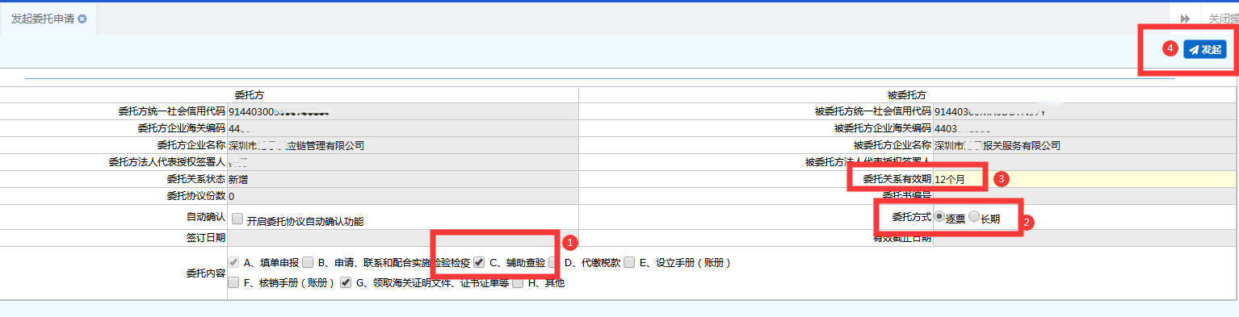Click the 委托方式 label
This screenshot has width=1239, height=317.
[912, 217]
